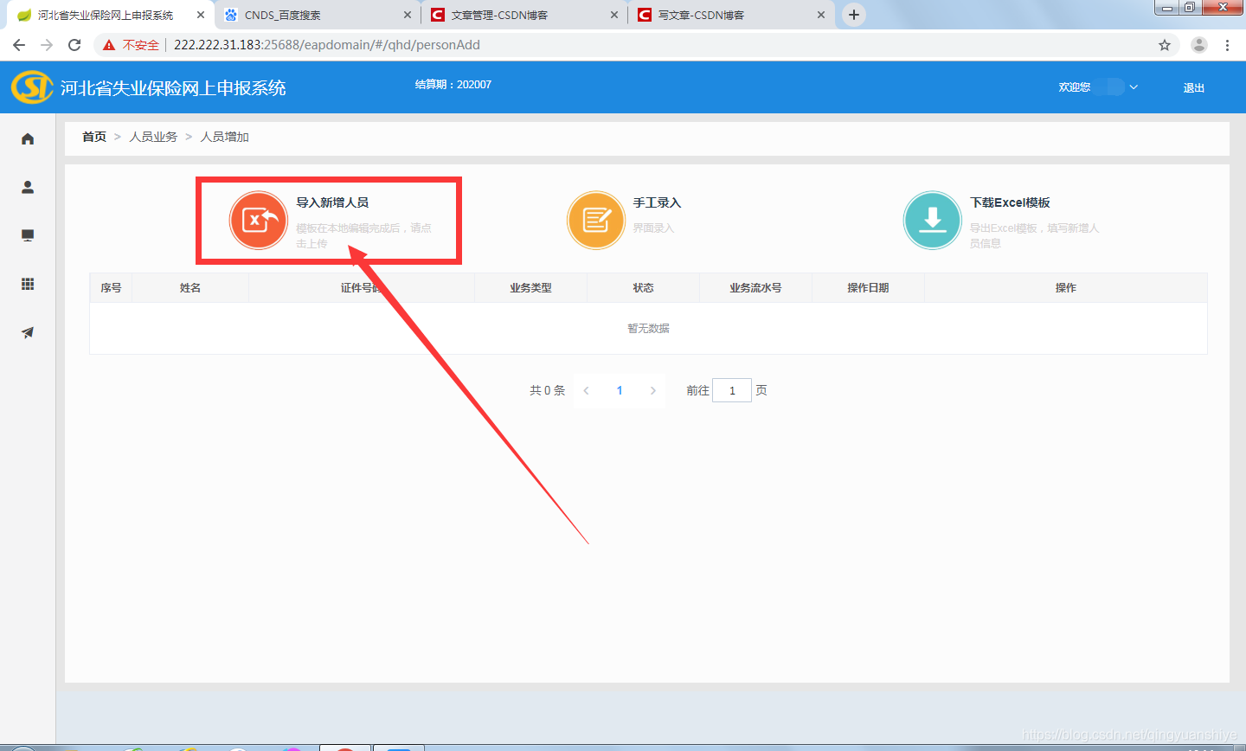Click the yellow manual entry icon

pos(595,220)
